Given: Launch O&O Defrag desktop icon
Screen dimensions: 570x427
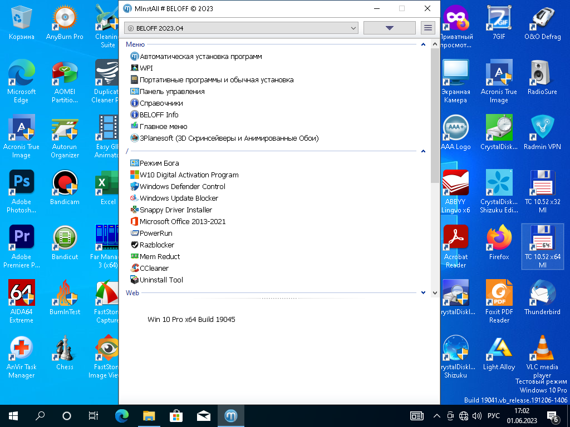Looking at the screenshot, I should [x=542, y=23].
